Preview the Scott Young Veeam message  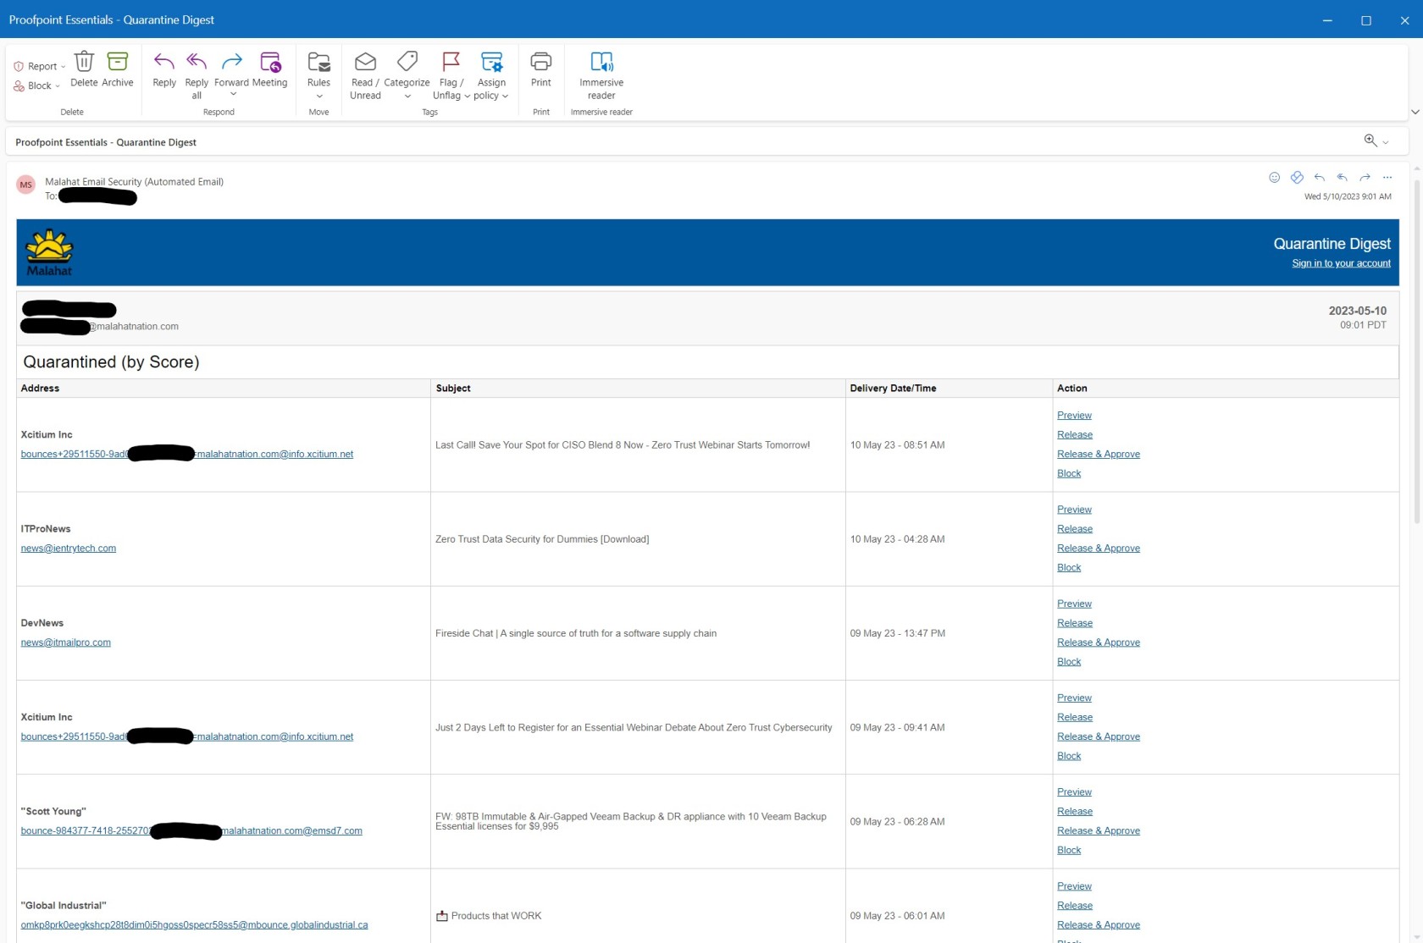pos(1074,791)
